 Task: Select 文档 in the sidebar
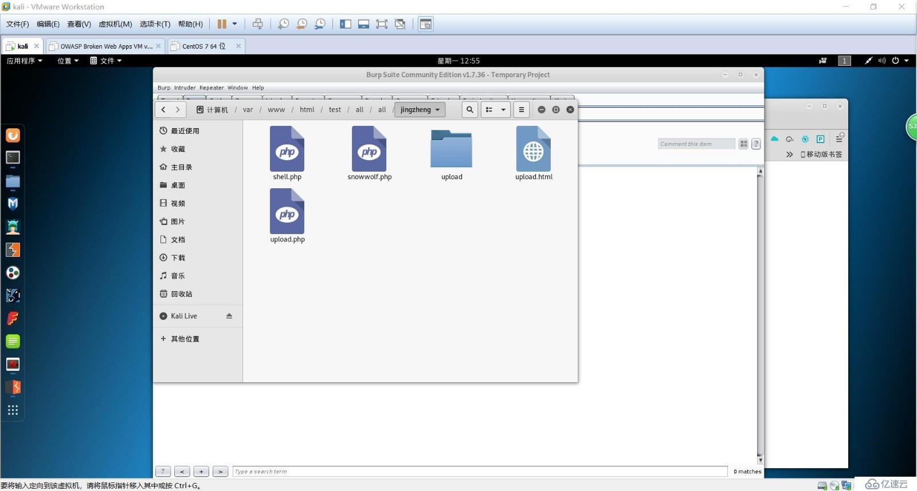point(198,240)
